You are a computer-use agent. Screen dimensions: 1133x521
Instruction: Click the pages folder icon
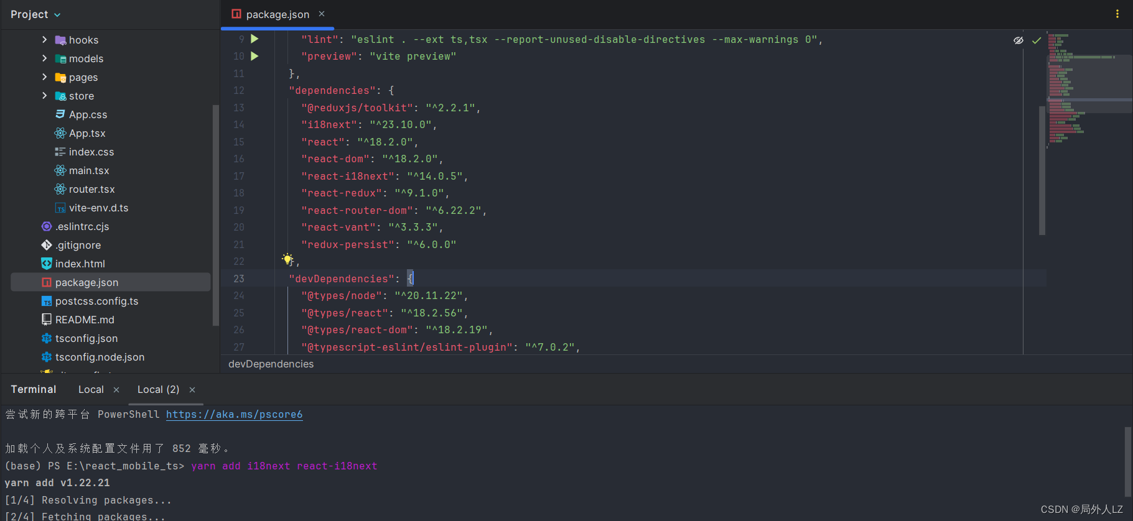(x=60, y=77)
